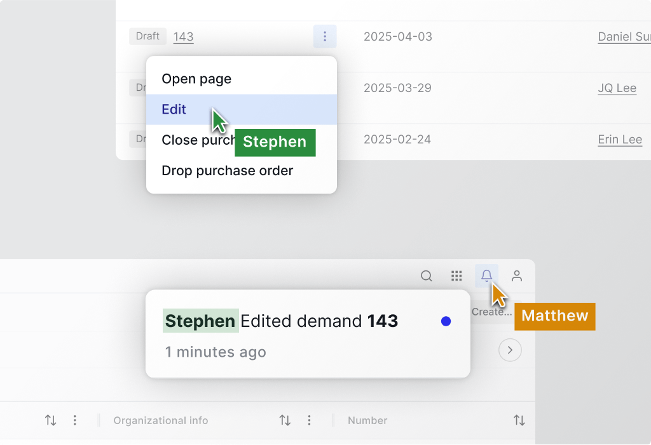651x445 pixels.
Task: Choose Edit in the context menu
Action: tap(174, 110)
